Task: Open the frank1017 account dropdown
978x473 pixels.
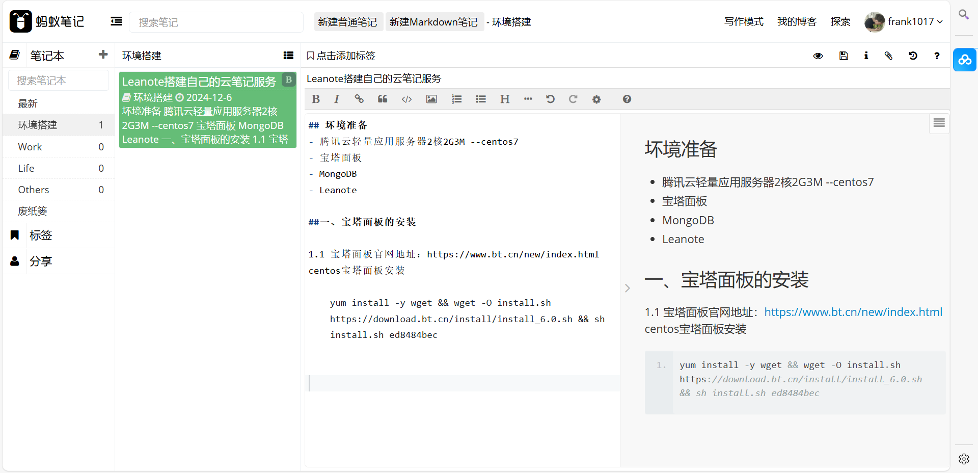Action: tap(912, 21)
